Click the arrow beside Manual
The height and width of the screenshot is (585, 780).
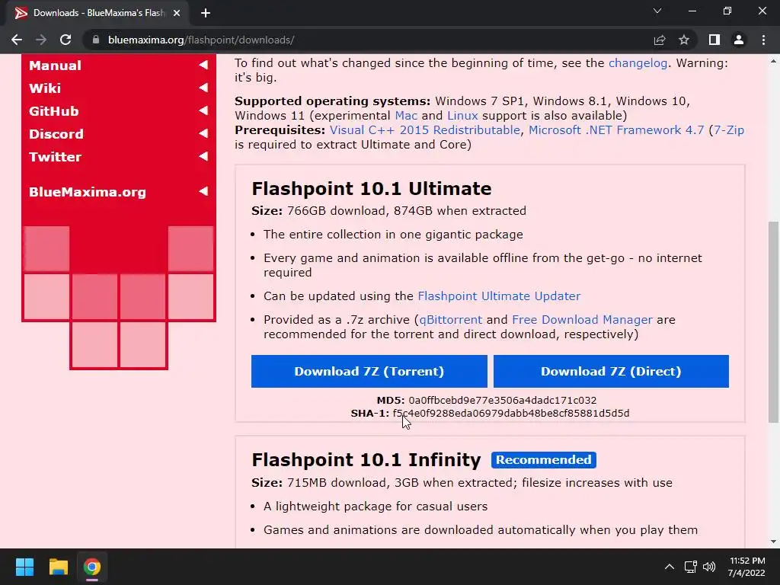click(x=203, y=65)
